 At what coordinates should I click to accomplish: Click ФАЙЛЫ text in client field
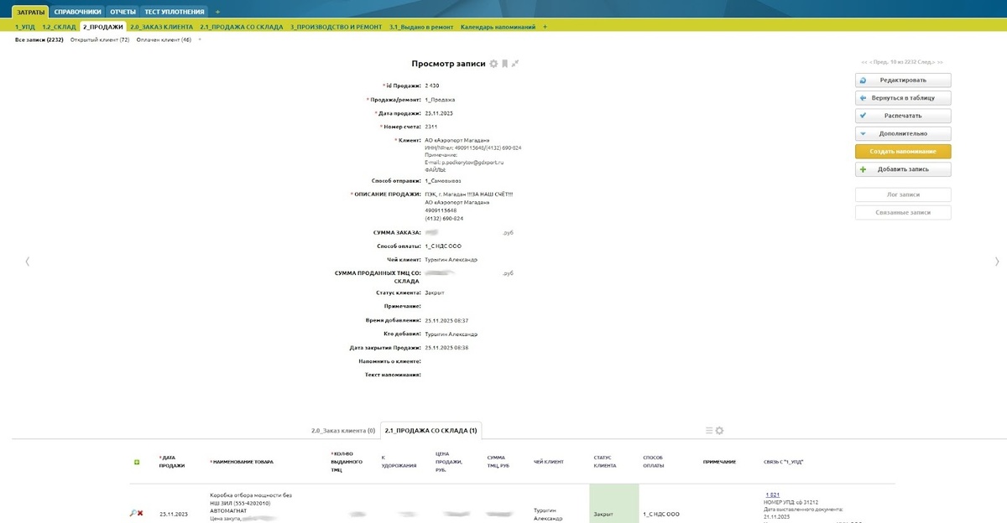(435, 169)
